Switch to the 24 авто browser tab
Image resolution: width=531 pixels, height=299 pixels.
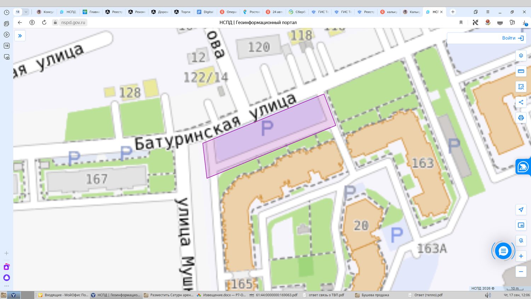(x=274, y=12)
